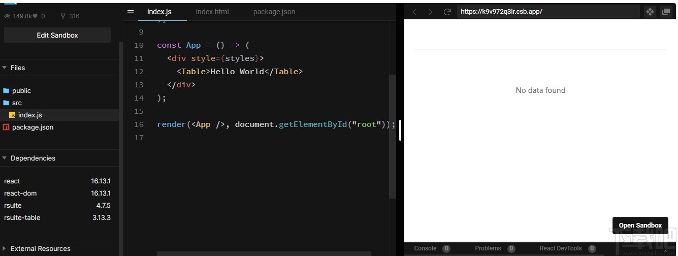
Task: Click the react-dom dependency entry
Action: click(x=57, y=193)
